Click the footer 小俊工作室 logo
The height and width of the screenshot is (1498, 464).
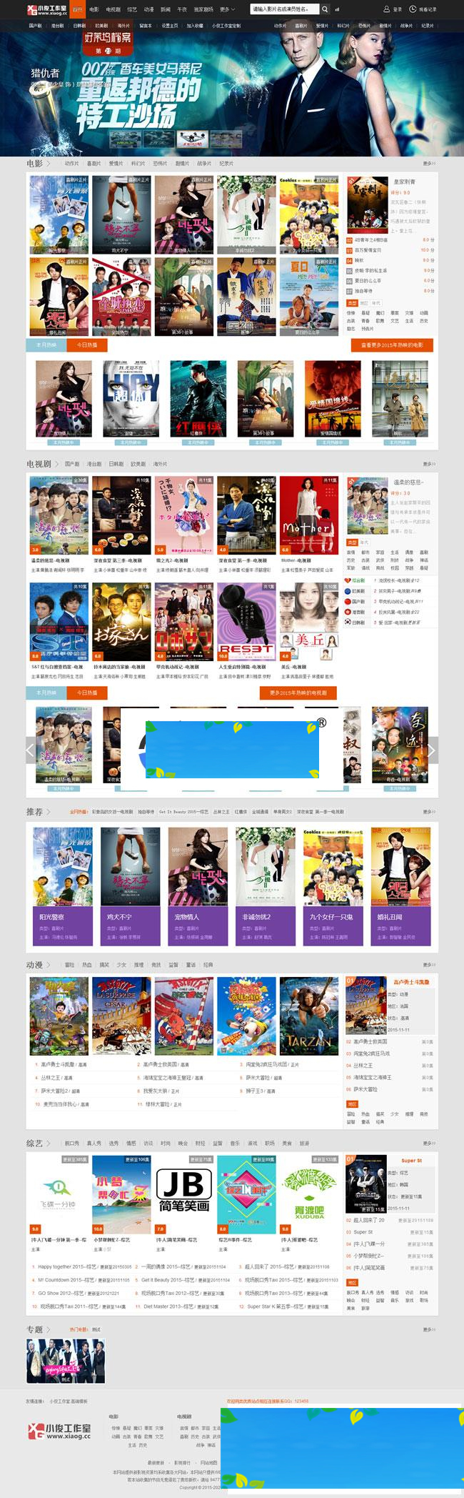(59, 1432)
